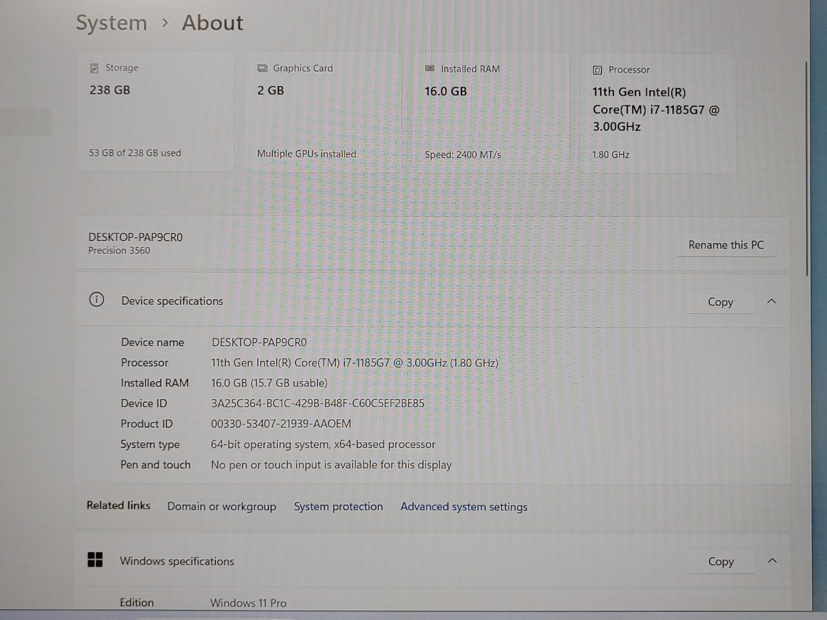Copy the Windows specifications

pyautogui.click(x=720, y=561)
